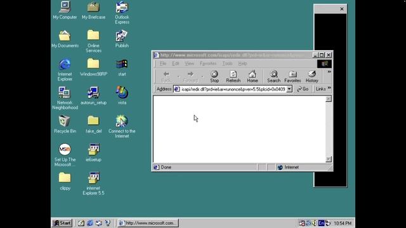Open the My Computer desktop icon
Screen dimensions: 406x228
tap(65, 10)
